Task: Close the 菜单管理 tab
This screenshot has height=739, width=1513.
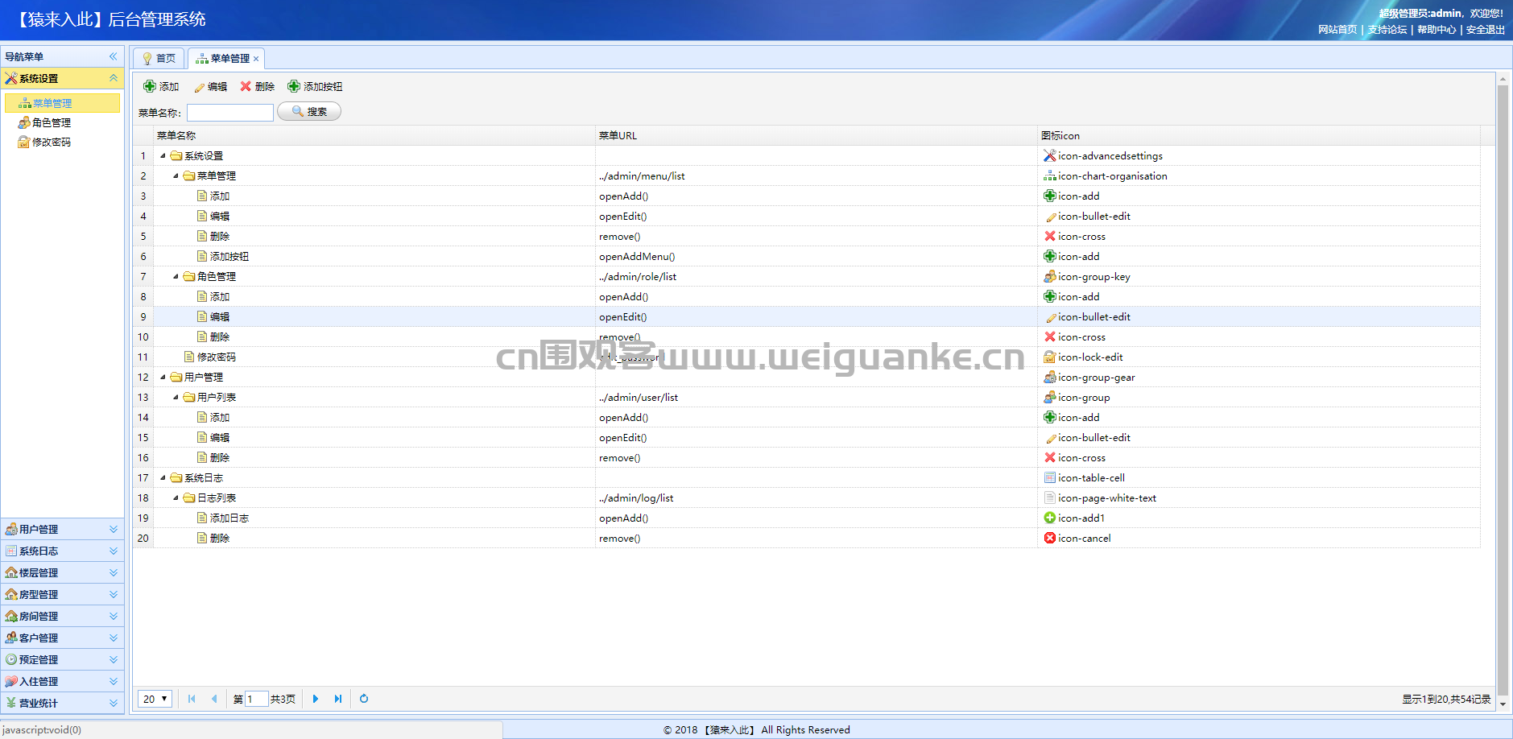Action: 256,59
